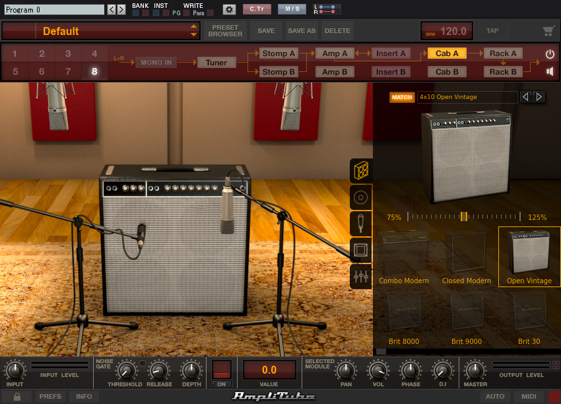Click the PAN knob
This screenshot has width=561, height=404.
[346, 370]
